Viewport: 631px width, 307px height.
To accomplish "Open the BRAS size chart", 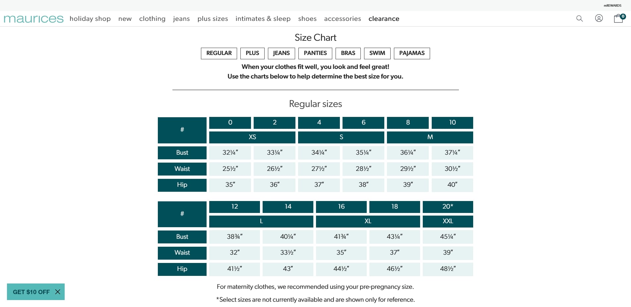I will (348, 53).
